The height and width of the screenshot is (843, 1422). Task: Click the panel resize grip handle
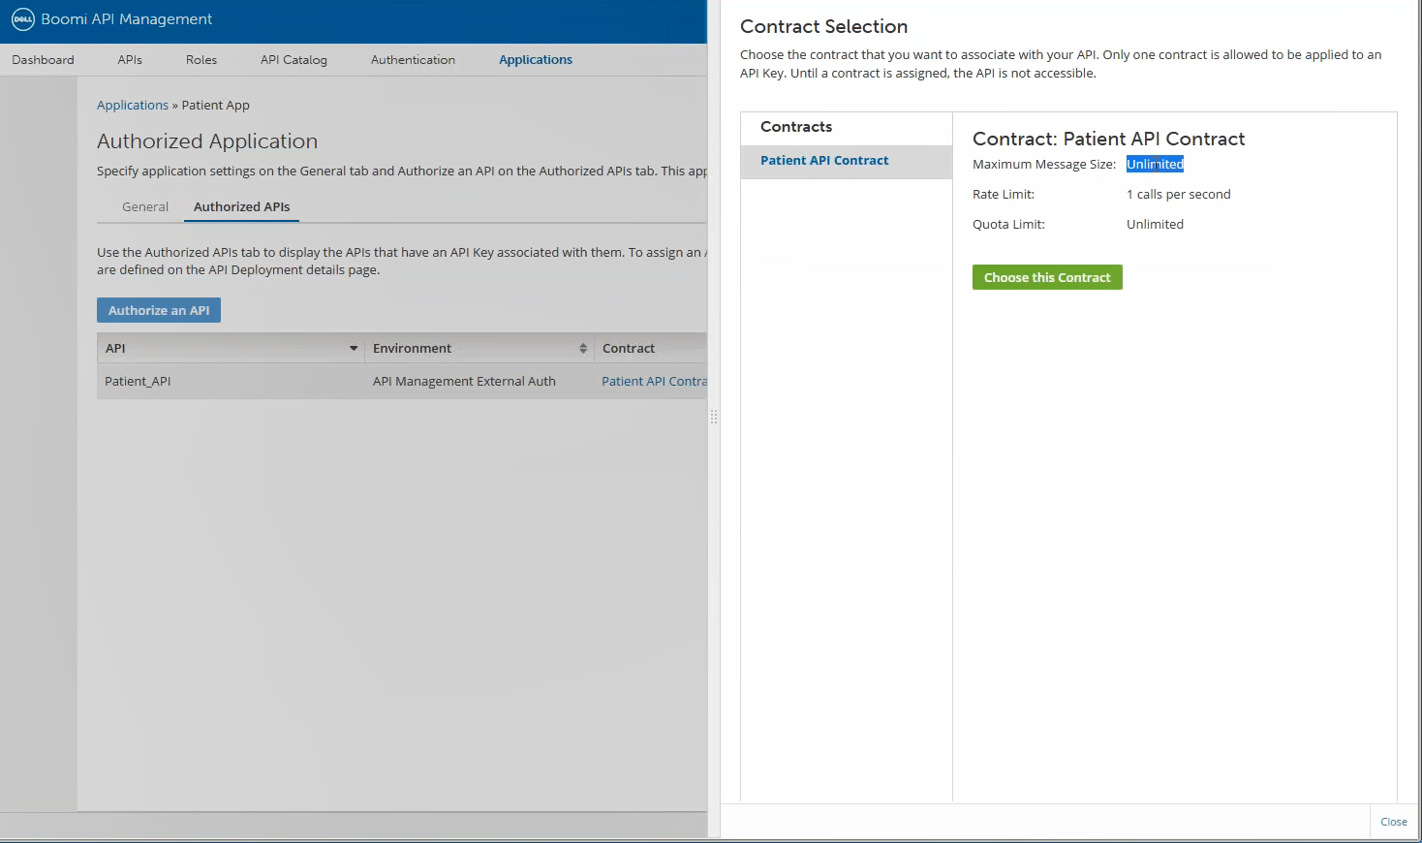pos(714,417)
